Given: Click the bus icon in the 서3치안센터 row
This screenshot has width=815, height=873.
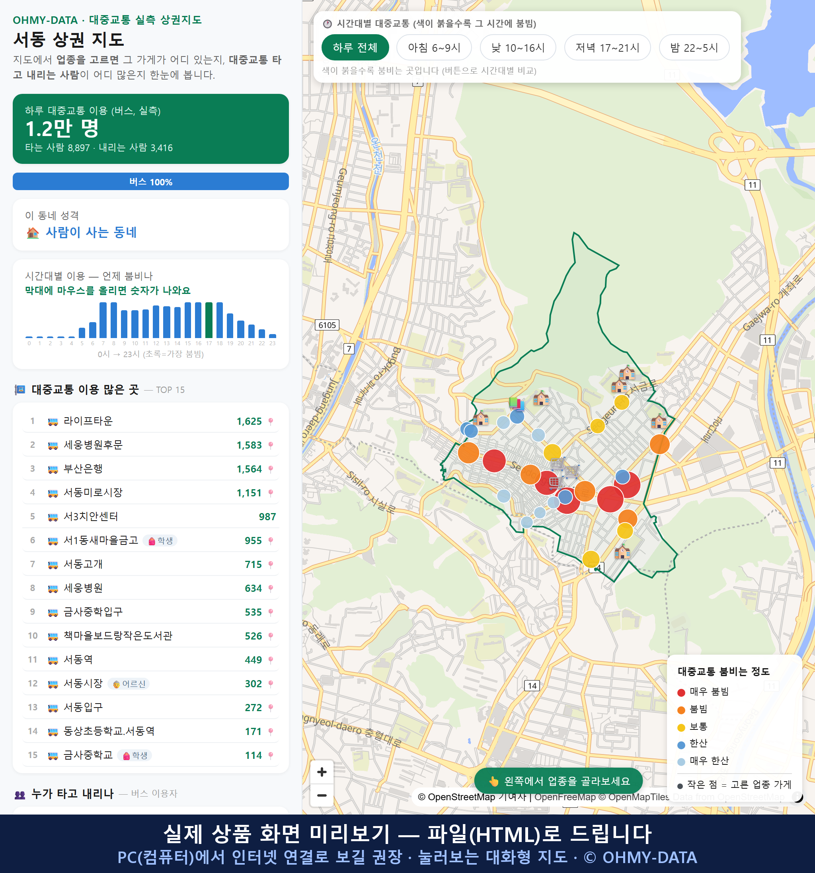Looking at the screenshot, I should tap(53, 517).
